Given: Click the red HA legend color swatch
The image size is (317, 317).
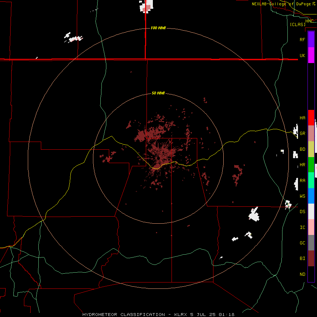Looking at the screenshot, I should coord(311,118).
